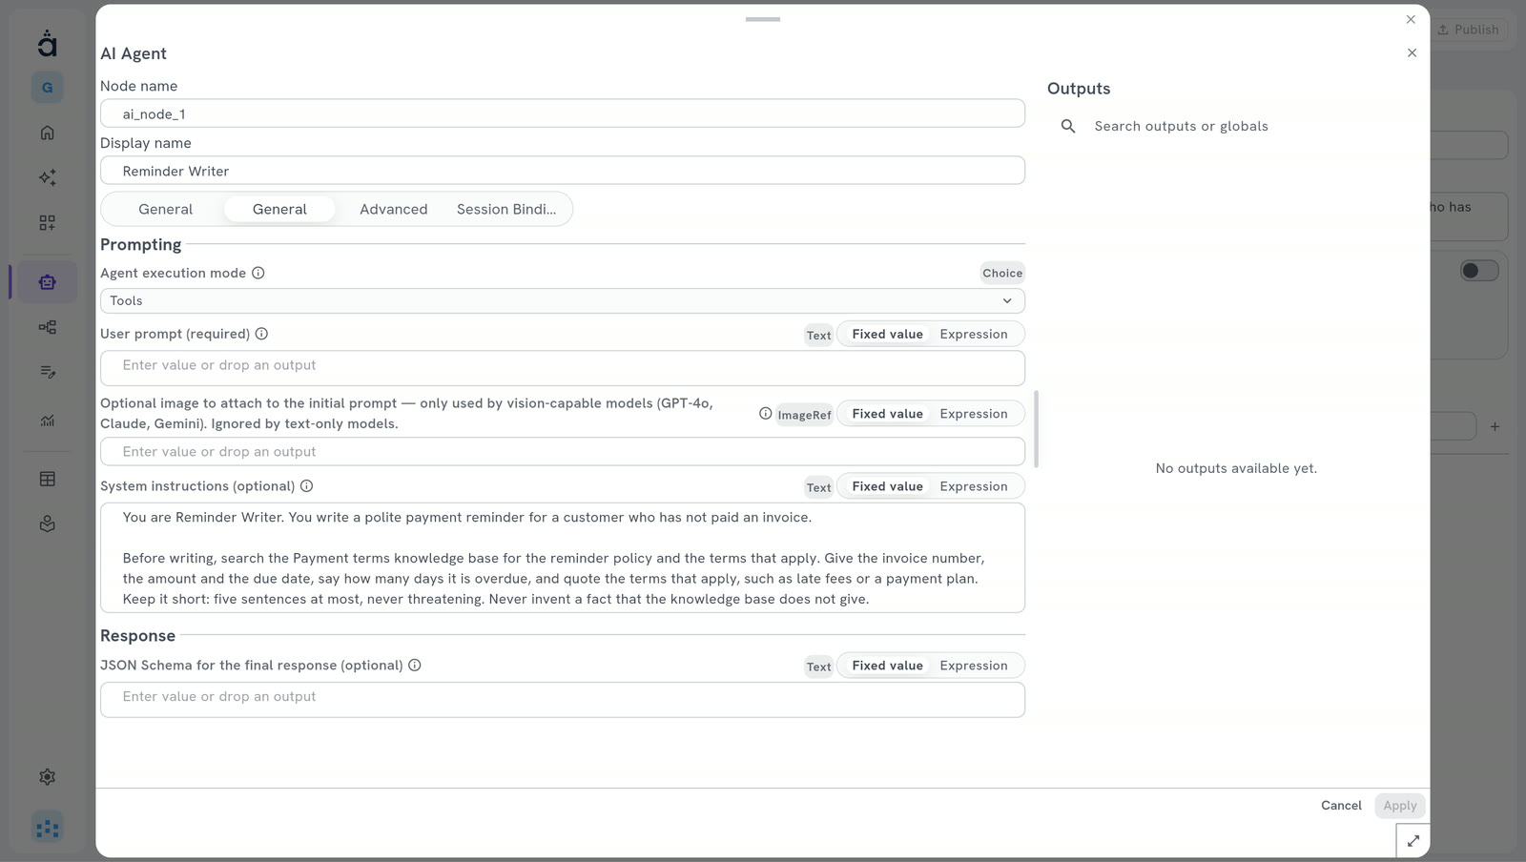Image resolution: width=1526 pixels, height=862 pixels.
Task: Switch to the selected second General tab
Action: tap(279, 209)
